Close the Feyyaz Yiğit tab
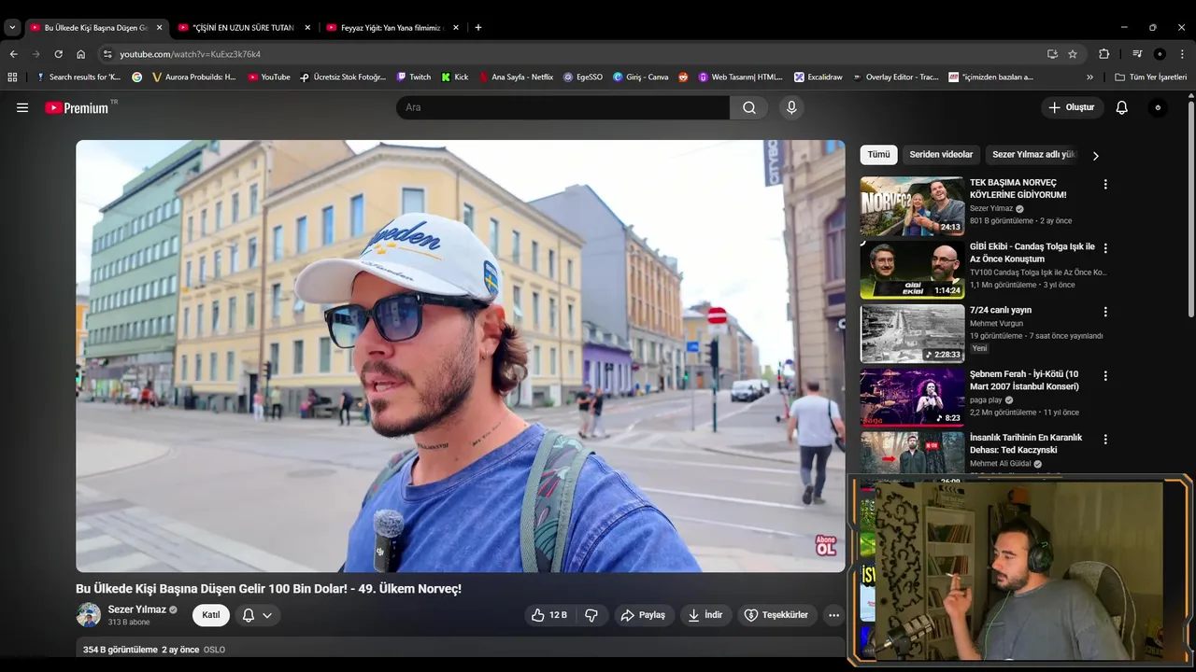Viewport: 1196px width, 672px height. 456,28
